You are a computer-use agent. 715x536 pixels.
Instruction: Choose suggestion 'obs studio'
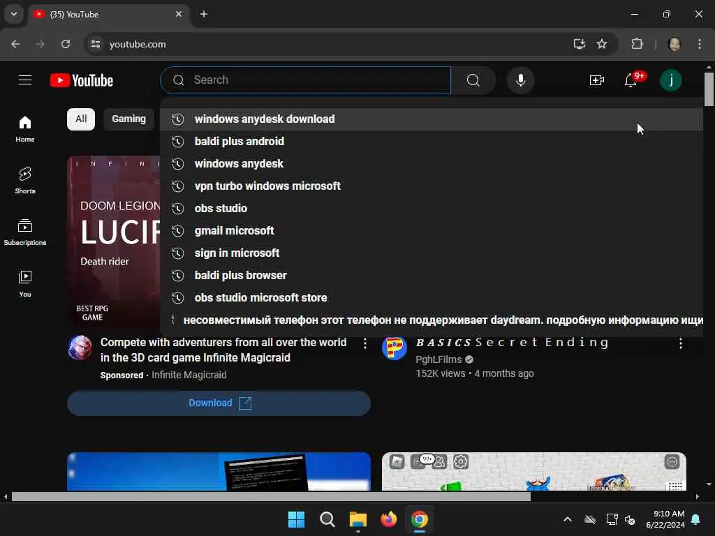pos(432,208)
